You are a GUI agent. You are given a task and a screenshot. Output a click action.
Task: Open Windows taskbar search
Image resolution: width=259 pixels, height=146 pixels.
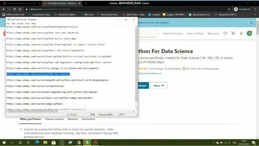coord(12,142)
